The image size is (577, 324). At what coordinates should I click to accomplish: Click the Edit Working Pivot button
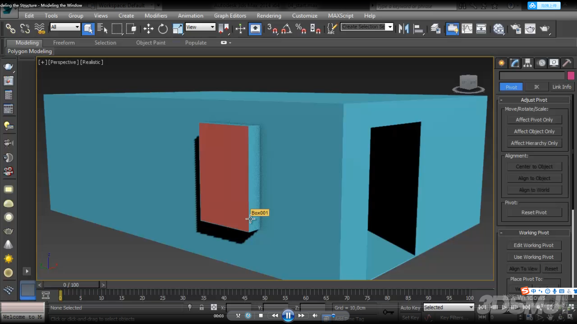click(534, 245)
